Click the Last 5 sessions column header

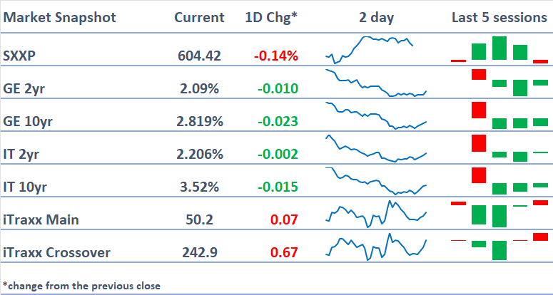pos(499,18)
